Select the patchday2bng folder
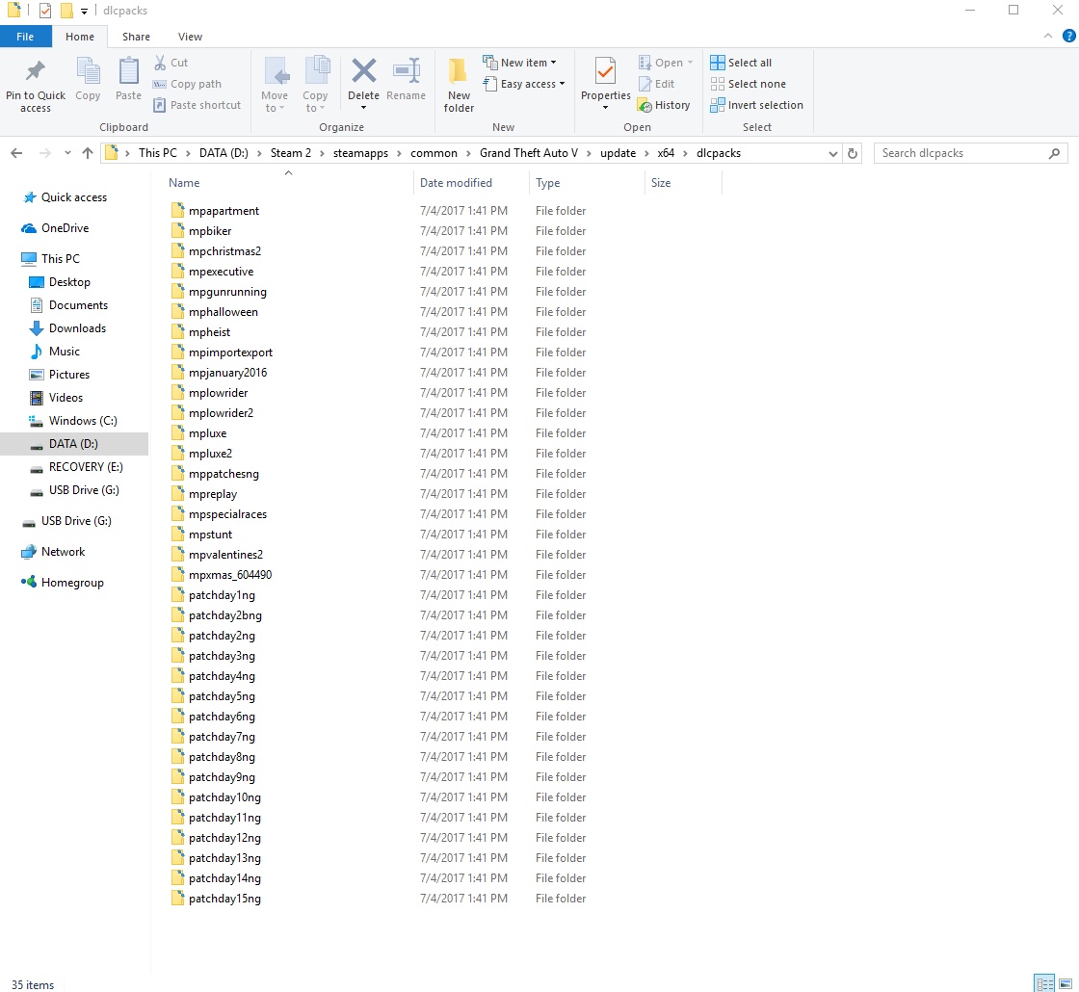The image size is (1079, 992). pos(225,615)
